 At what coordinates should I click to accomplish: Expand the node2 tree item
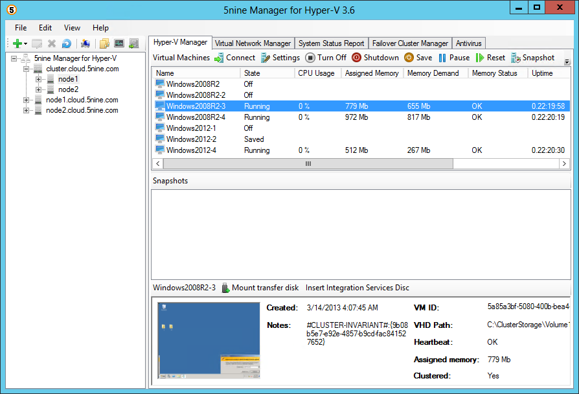pyautogui.click(x=38, y=89)
